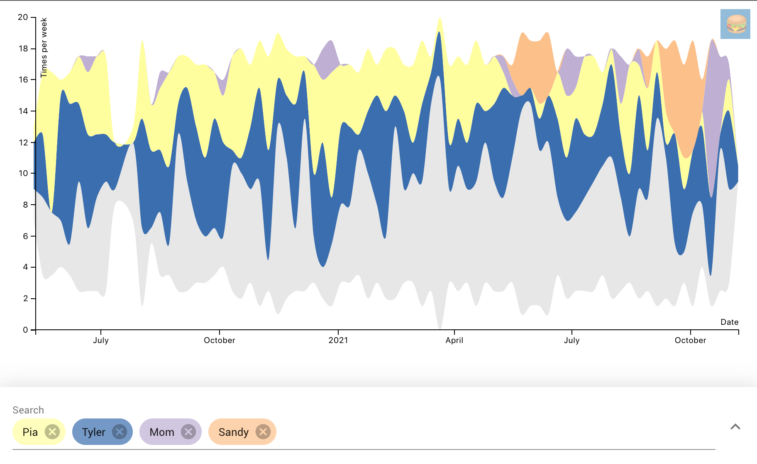
Task: Collapse the search panel with the chevron
Action: 735,427
